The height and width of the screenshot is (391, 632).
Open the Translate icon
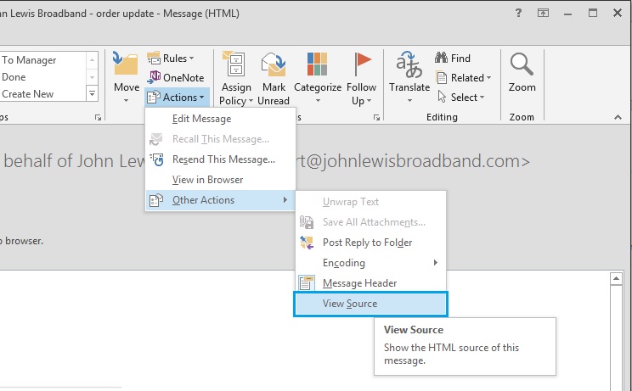point(409,66)
